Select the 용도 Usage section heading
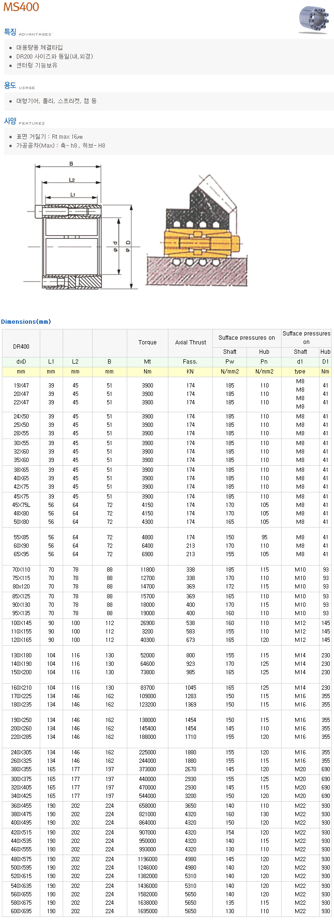Screen dimensions: 334x923 (19, 86)
